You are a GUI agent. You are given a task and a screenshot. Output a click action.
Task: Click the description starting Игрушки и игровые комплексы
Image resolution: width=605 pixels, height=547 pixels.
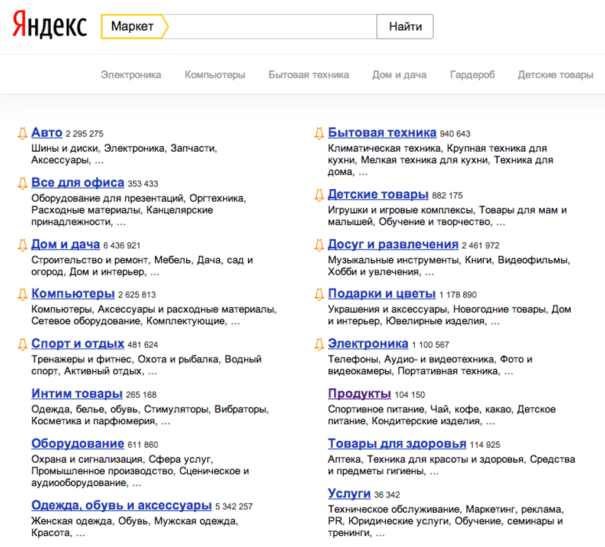[x=447, y=216]
